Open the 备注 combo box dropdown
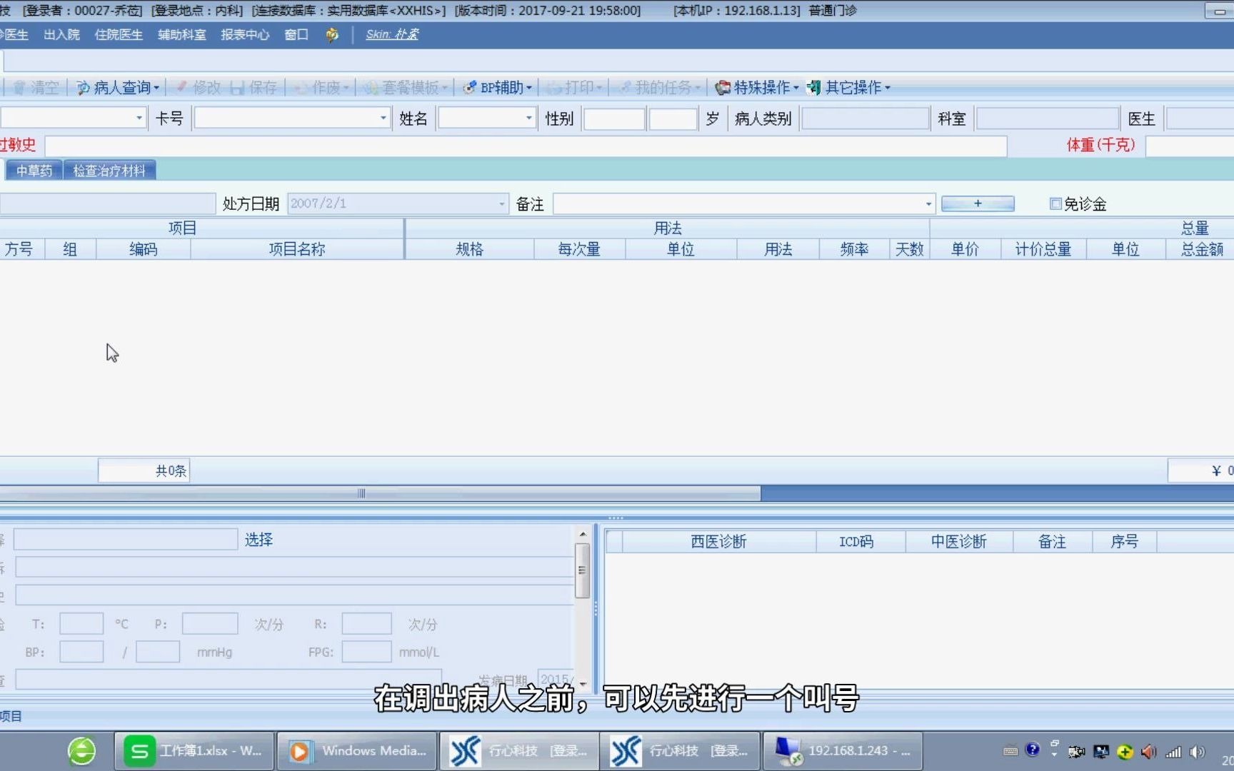Viewport: 1234px width, 771px height. pyautogui.click(x=928, y=204)
